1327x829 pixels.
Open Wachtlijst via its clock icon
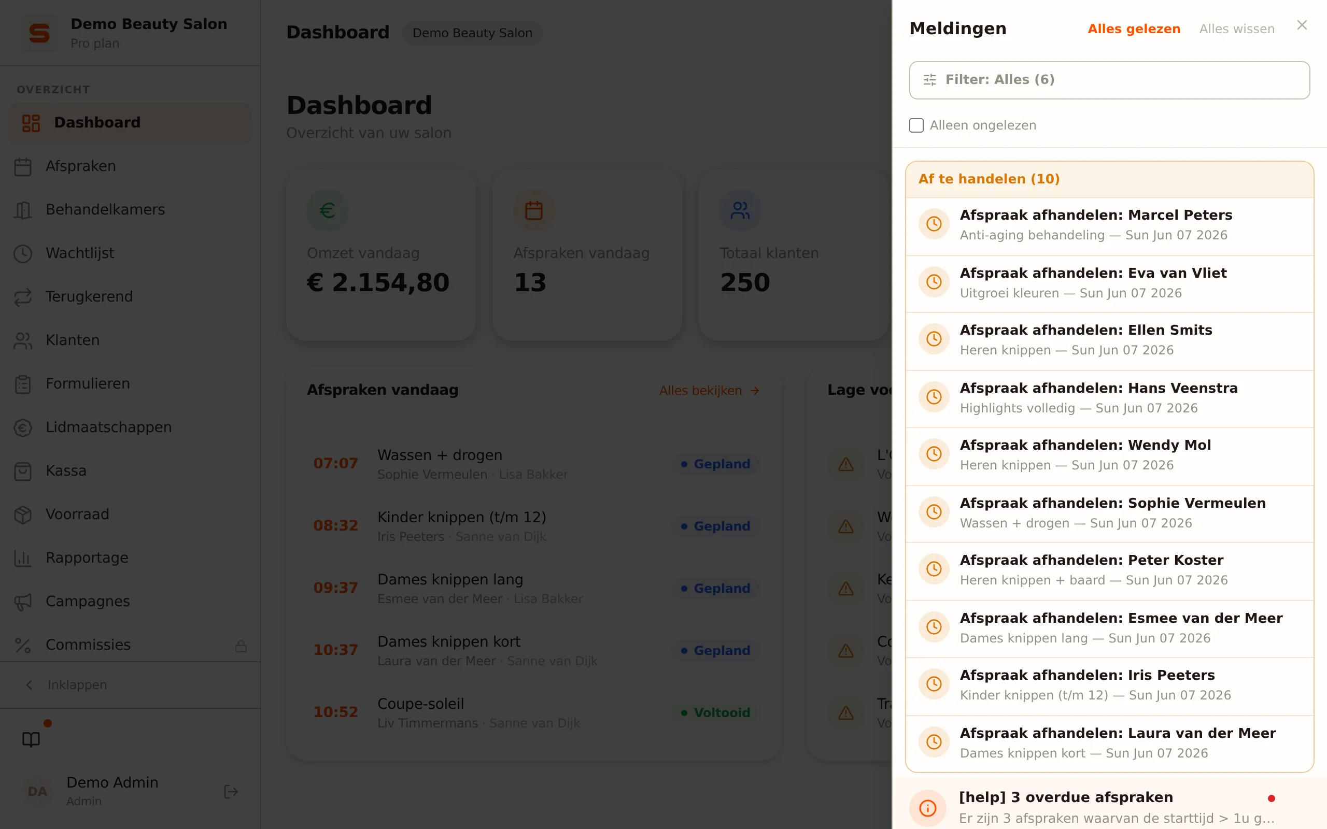tap(22, 253)
